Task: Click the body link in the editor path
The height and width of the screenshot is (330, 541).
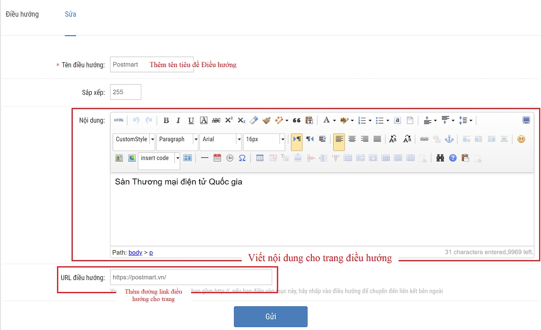Action: pyautogui.click(x=135, y=252)
